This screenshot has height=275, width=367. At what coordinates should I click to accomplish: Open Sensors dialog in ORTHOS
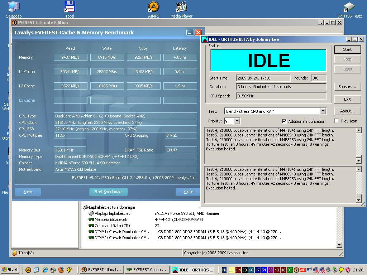pyautogui.click(x=347, y=87)
